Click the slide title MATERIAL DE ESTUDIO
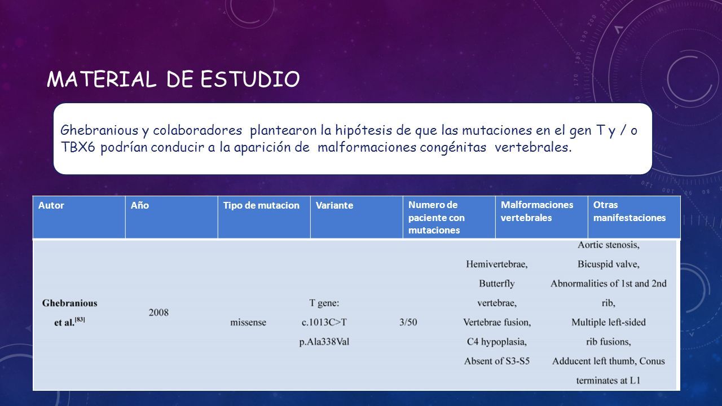722x406 pixels. point(173,80)
